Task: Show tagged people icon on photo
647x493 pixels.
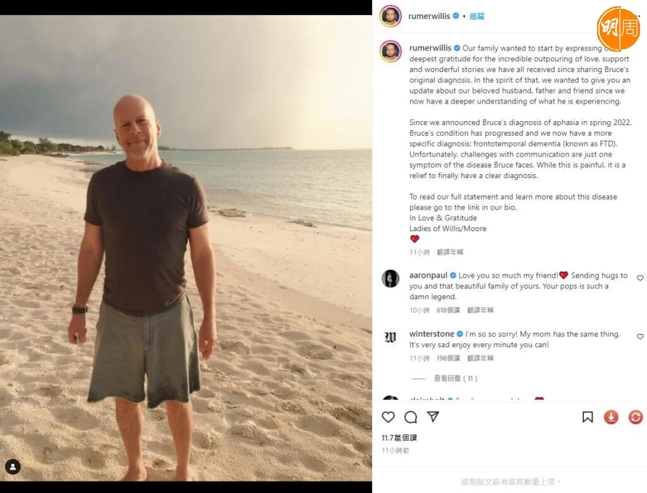Action: (13, 466)
